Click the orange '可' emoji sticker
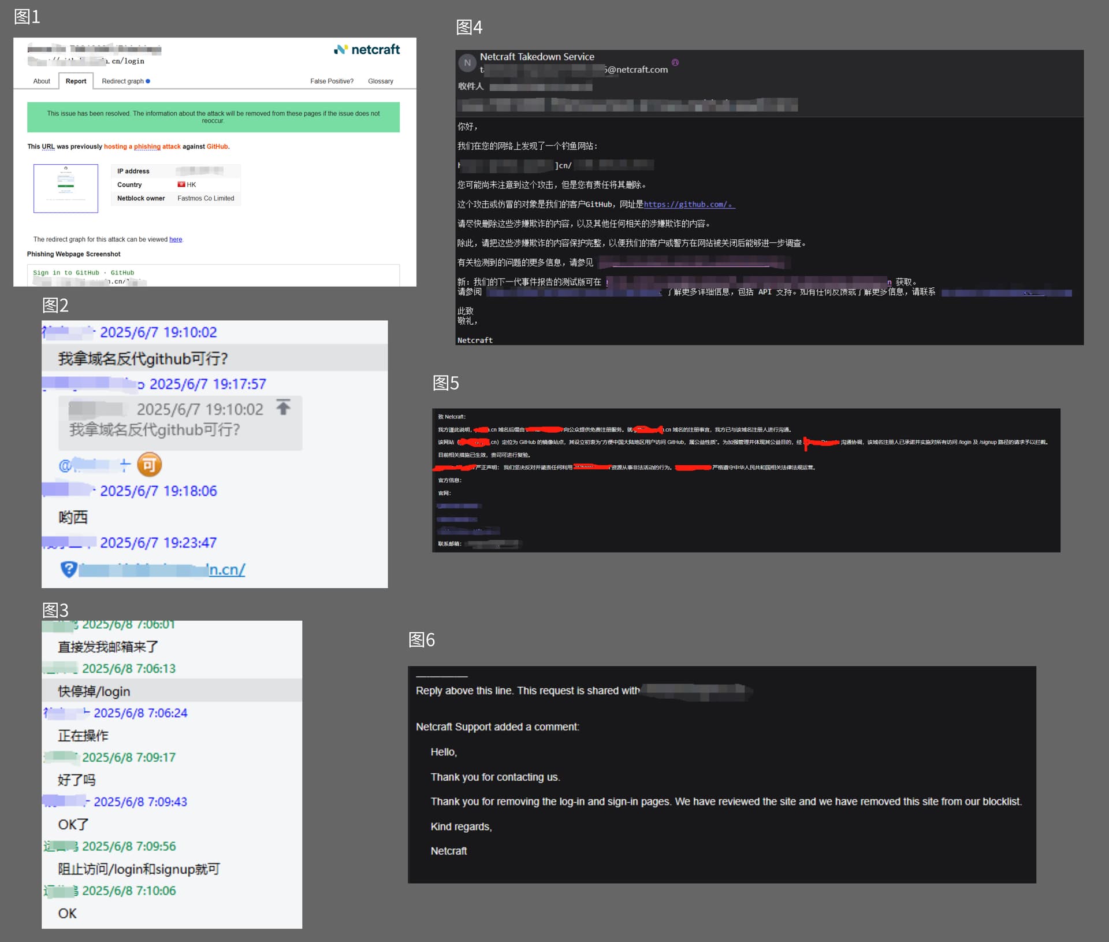 (x=149, y=465)
